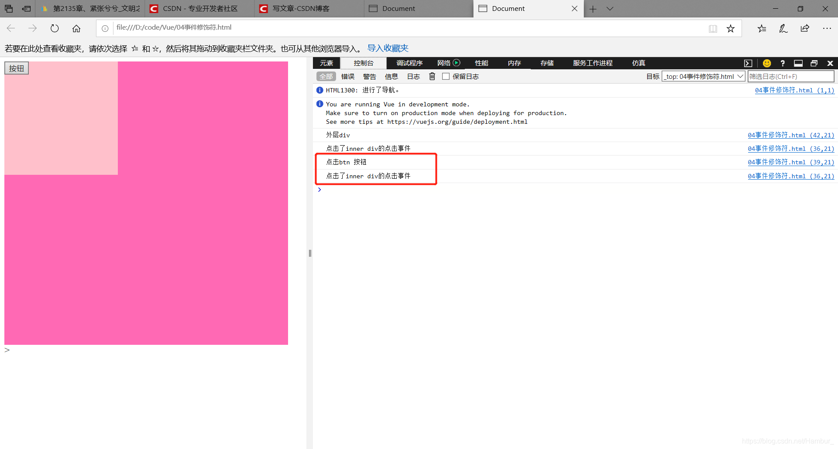Image resolution: width=838 pixels, height=449 pixels.
Task: Open the 元素 devtools tab
Action: 326,63
